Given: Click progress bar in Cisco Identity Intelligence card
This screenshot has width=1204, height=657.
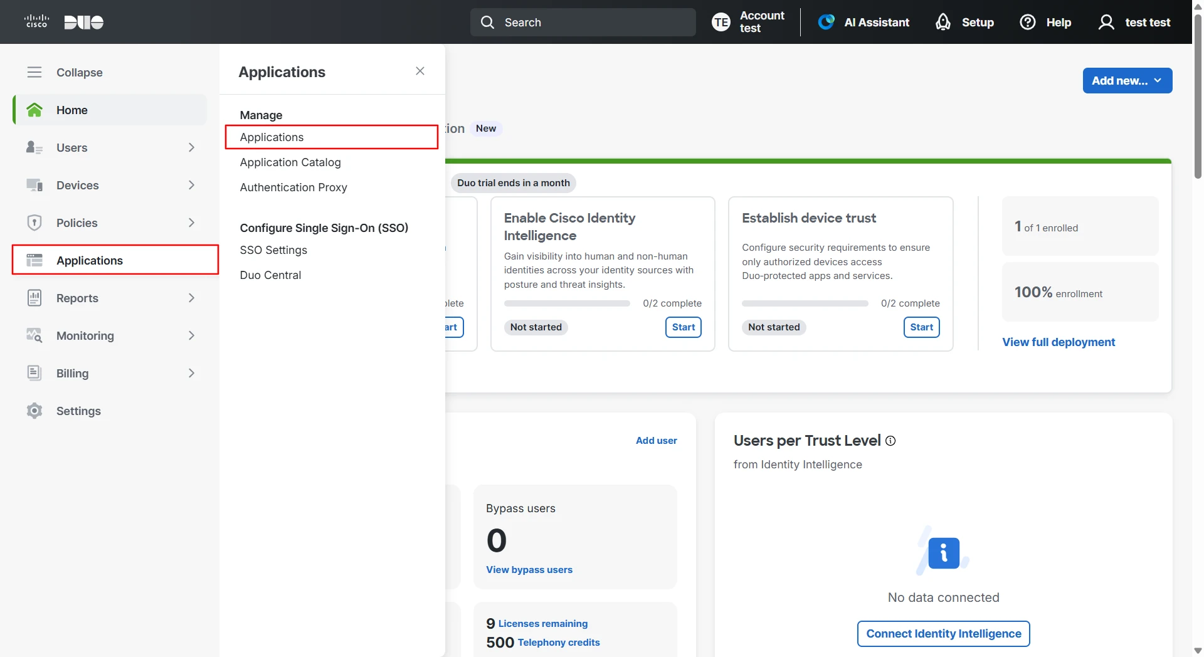Looking at the screenshot, I should click(x=567, y=303).
